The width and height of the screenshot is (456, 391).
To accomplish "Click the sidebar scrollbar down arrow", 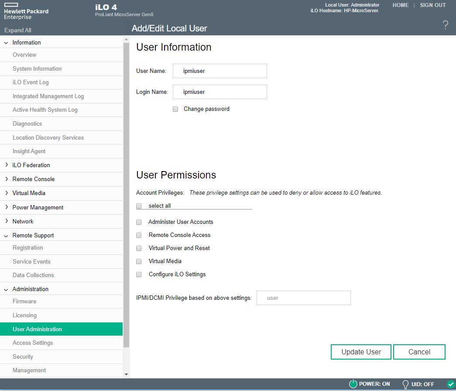I will tap(126, 374).
